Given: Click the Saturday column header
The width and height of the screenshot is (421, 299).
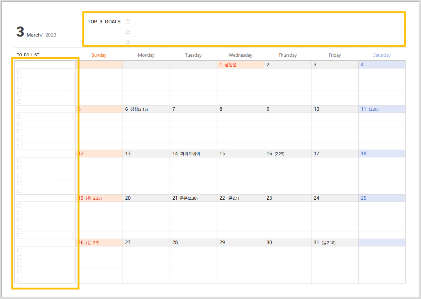Looking at the screenshot, I should (x=382, y=55).
